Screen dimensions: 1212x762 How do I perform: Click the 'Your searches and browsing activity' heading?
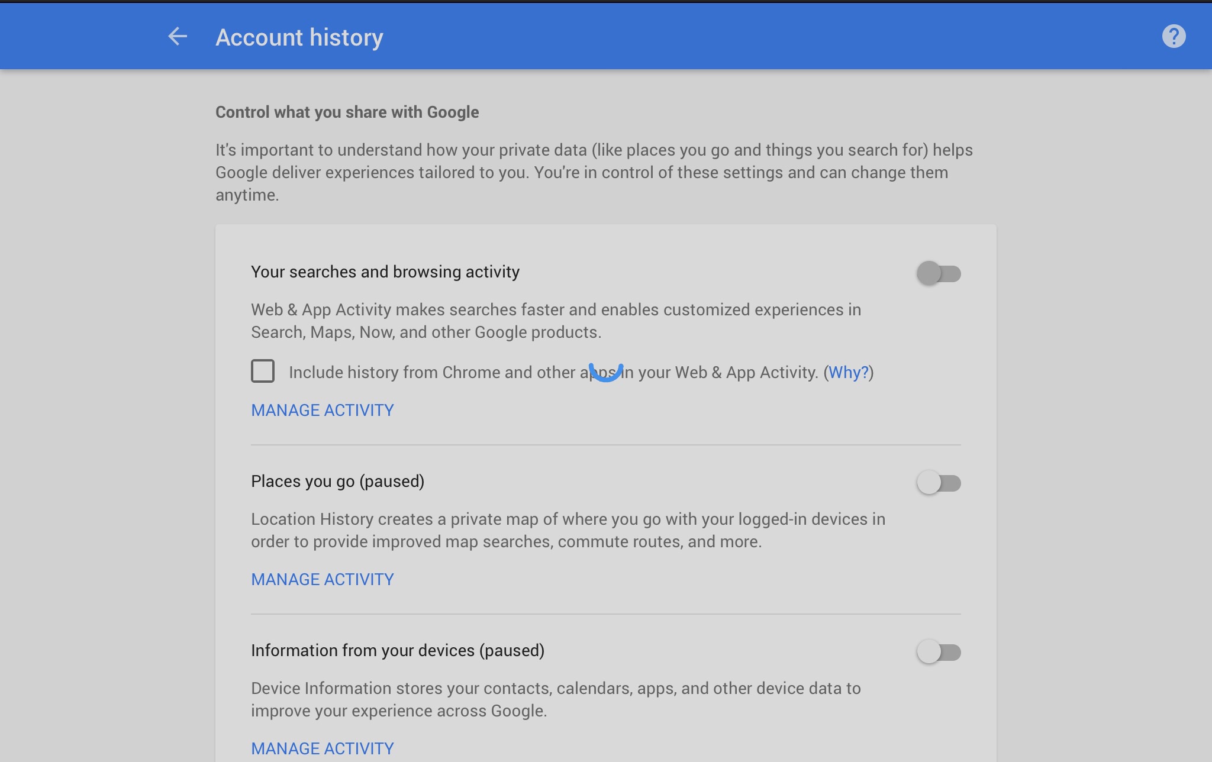385,272
